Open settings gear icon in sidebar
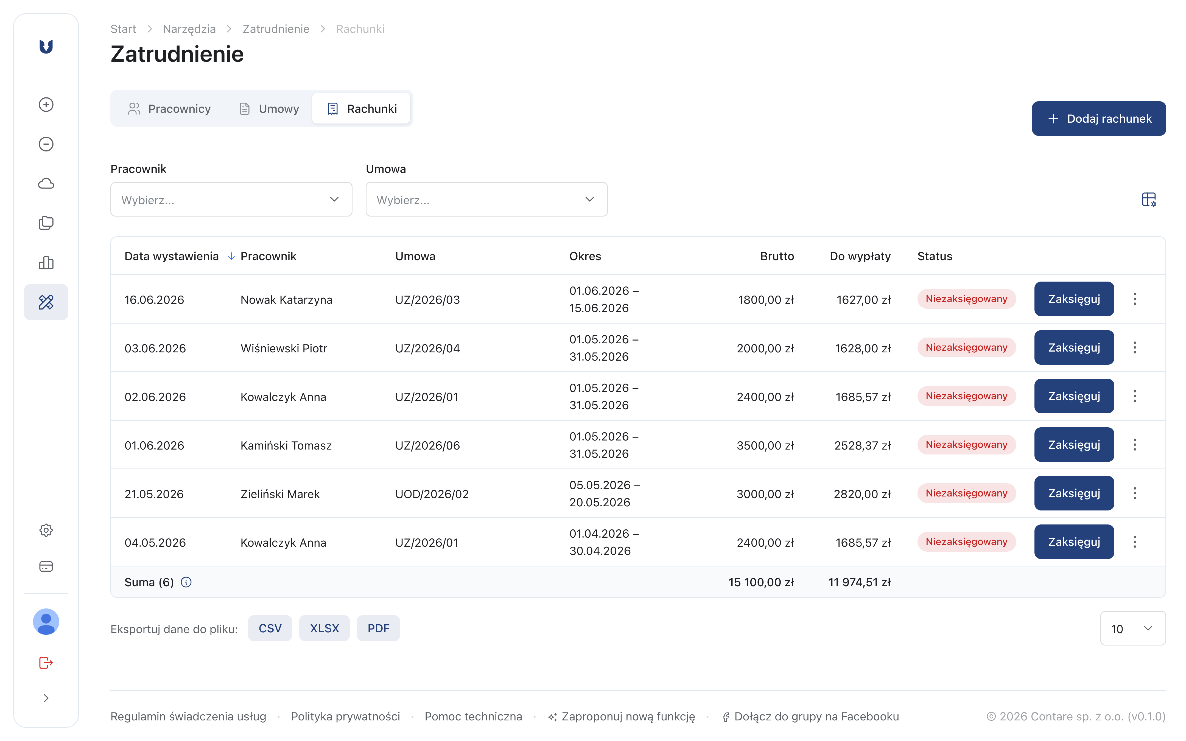 point(46,530)
